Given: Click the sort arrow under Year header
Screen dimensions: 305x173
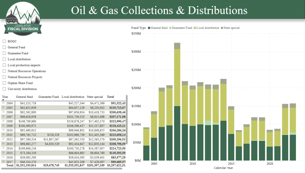Looking at the screenshot, I should (x=4, y=100).
